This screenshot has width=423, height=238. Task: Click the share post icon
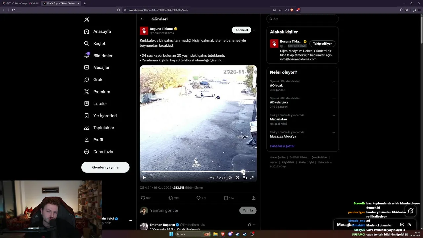click(254, 198)
